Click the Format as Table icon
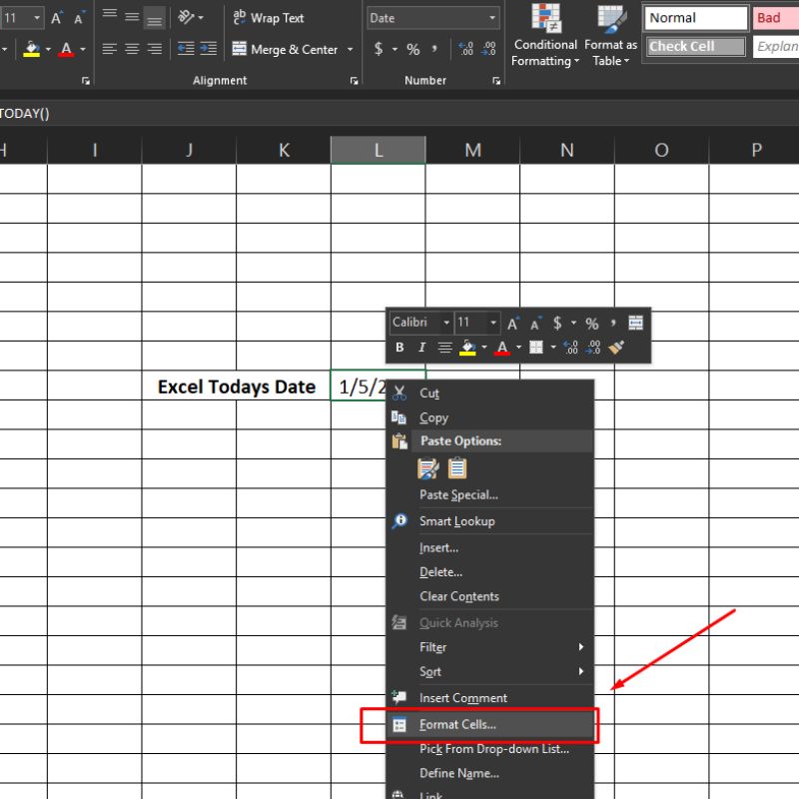The width and height of the screenshot is (799, 799). click(x=611, y=18)
